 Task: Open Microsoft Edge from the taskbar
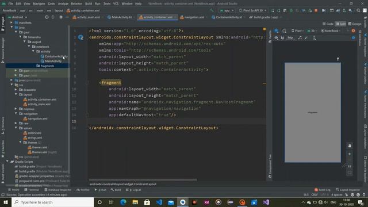123,202
